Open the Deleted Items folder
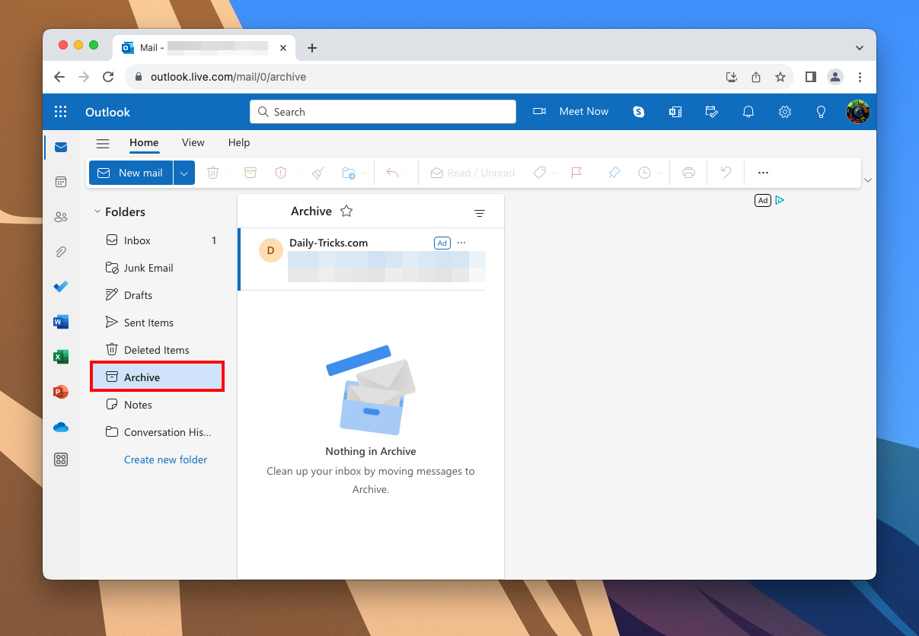The width and height of the screenshot is (919, 636). pyautogui.click(x=157, y=350)
